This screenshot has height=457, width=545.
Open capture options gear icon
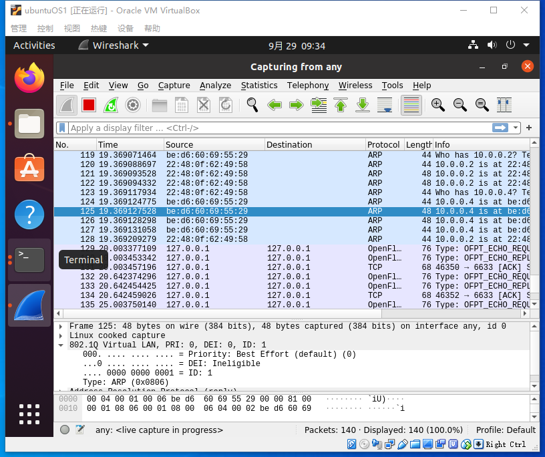click(x=133, y=105)
